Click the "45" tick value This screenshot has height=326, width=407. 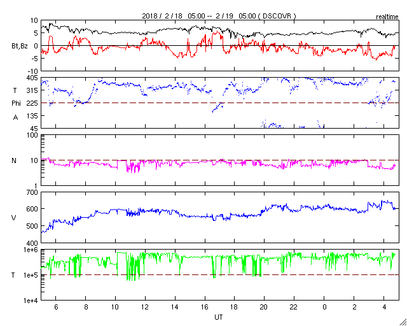(x=34, y=128)
